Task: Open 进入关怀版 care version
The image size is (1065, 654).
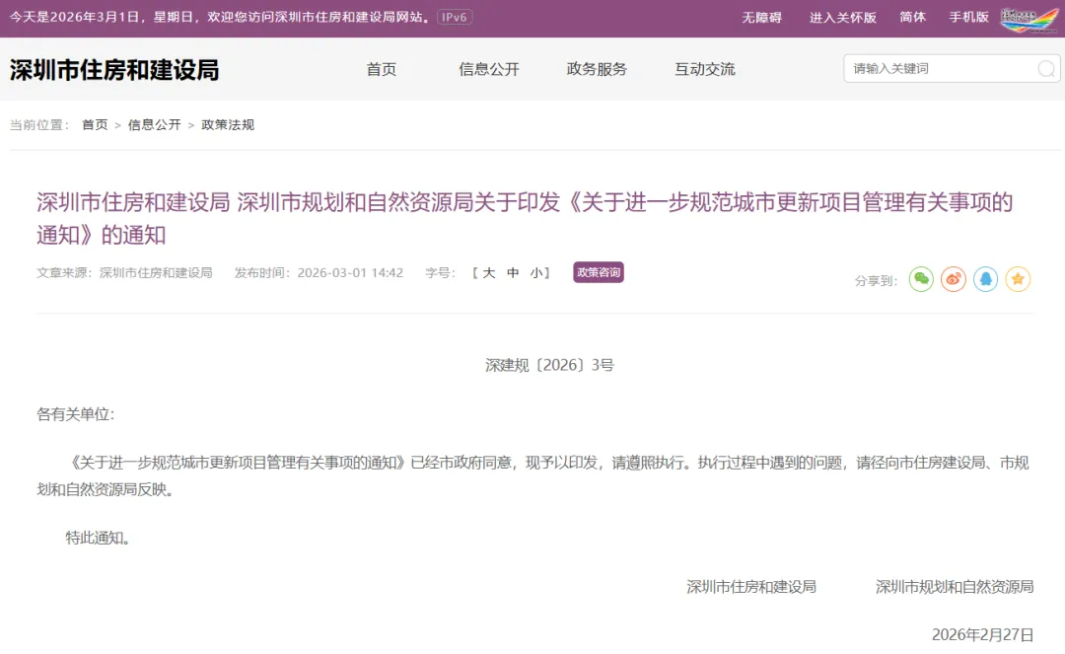Action: pos(843,18)
